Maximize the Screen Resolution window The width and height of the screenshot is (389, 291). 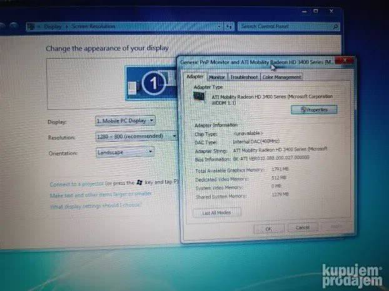(x=316, y=11)
